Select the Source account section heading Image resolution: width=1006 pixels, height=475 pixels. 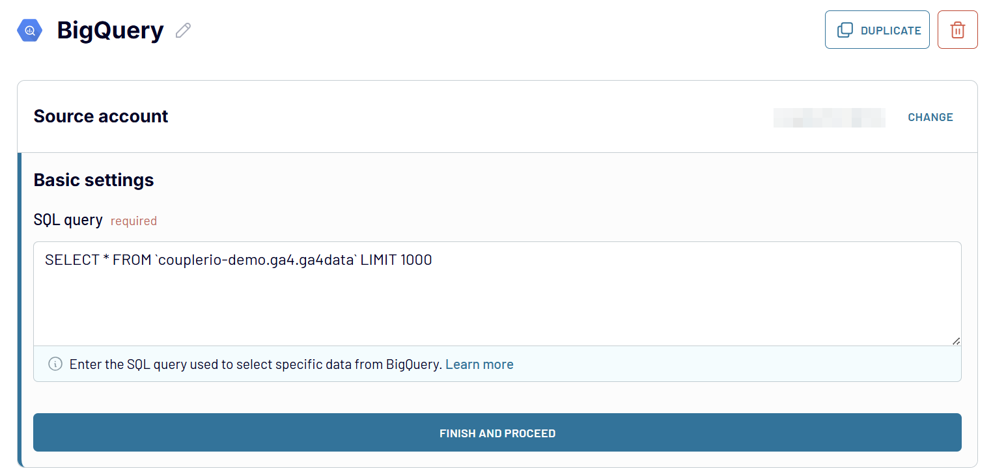click(x=101, y=116)
